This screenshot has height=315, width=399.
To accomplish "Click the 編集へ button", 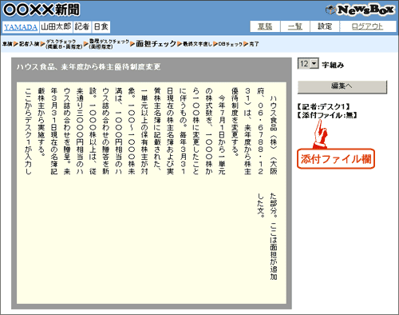I will 342,86.
